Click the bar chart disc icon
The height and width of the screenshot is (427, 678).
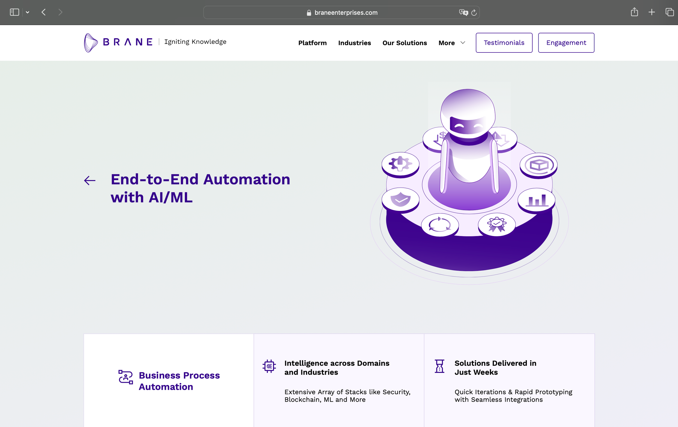(x=536, y=200)
